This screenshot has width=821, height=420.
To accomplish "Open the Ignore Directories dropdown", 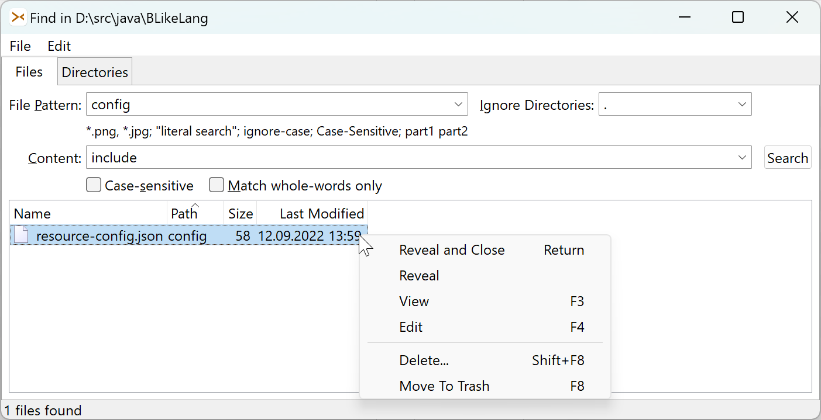I will (x=743, y=104).
